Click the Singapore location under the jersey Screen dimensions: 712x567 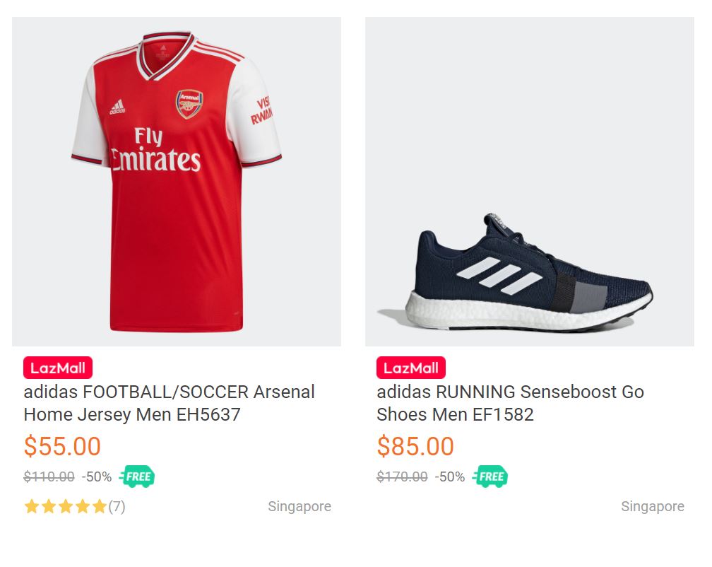click(299, 506)
